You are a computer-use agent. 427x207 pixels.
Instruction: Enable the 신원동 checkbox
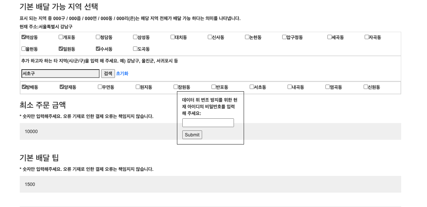(x=366, y=87)
